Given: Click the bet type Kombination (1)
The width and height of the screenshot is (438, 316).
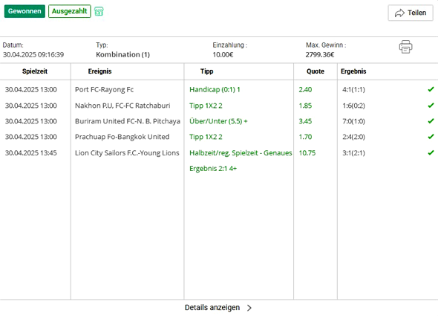Looking at the screenshot, I should [122, 54].
